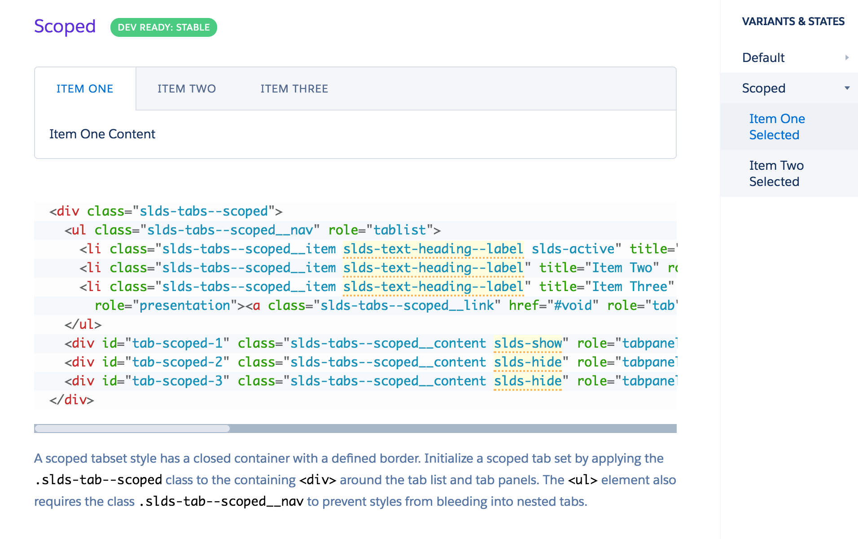Viewport: 858px width, 539px height.
Task: Click the Scoped section heading link
Action: [65, 27]
